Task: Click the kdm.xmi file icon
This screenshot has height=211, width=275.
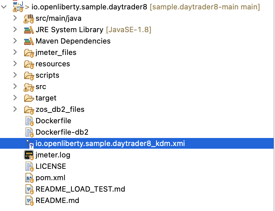Action: pos(29,144)
